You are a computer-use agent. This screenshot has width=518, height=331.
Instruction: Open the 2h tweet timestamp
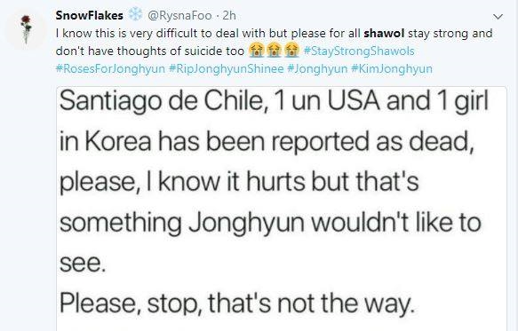tap(229, 15)
